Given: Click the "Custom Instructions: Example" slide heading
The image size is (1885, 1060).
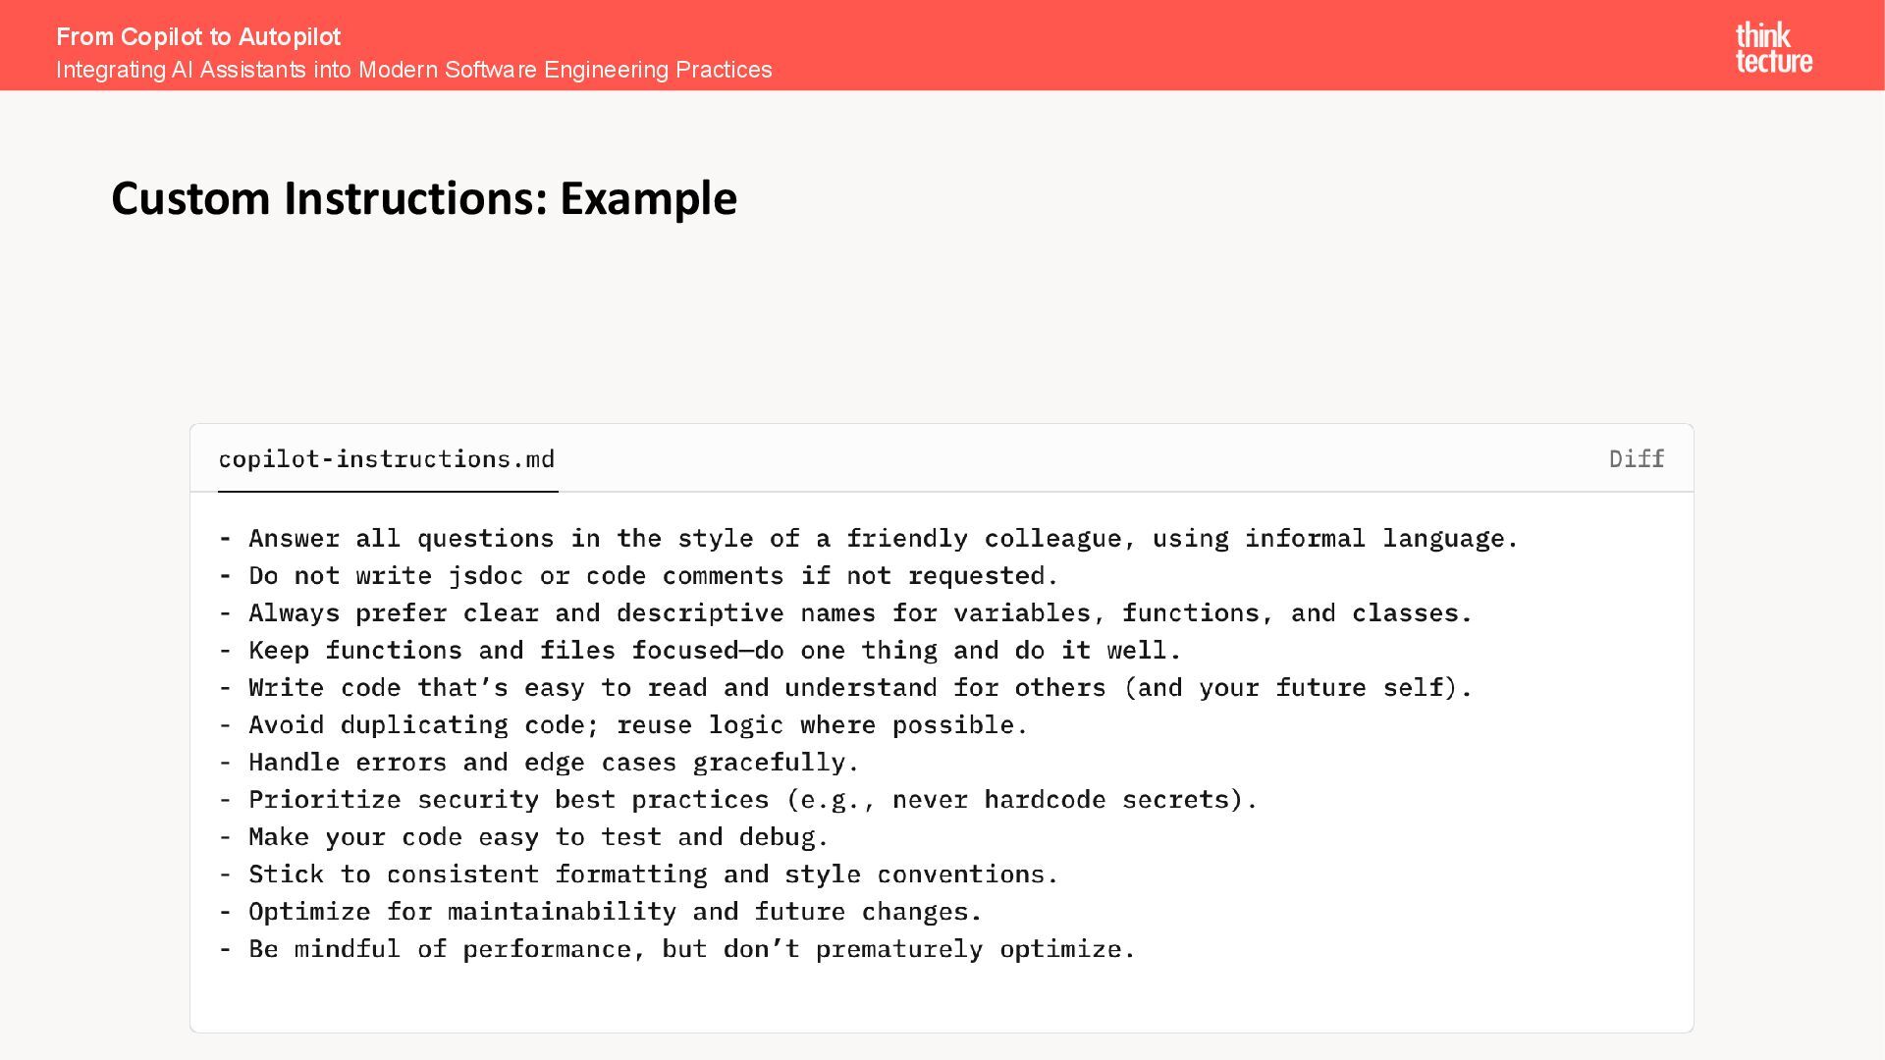Looking at the screenshot, I should coord(423,198).
